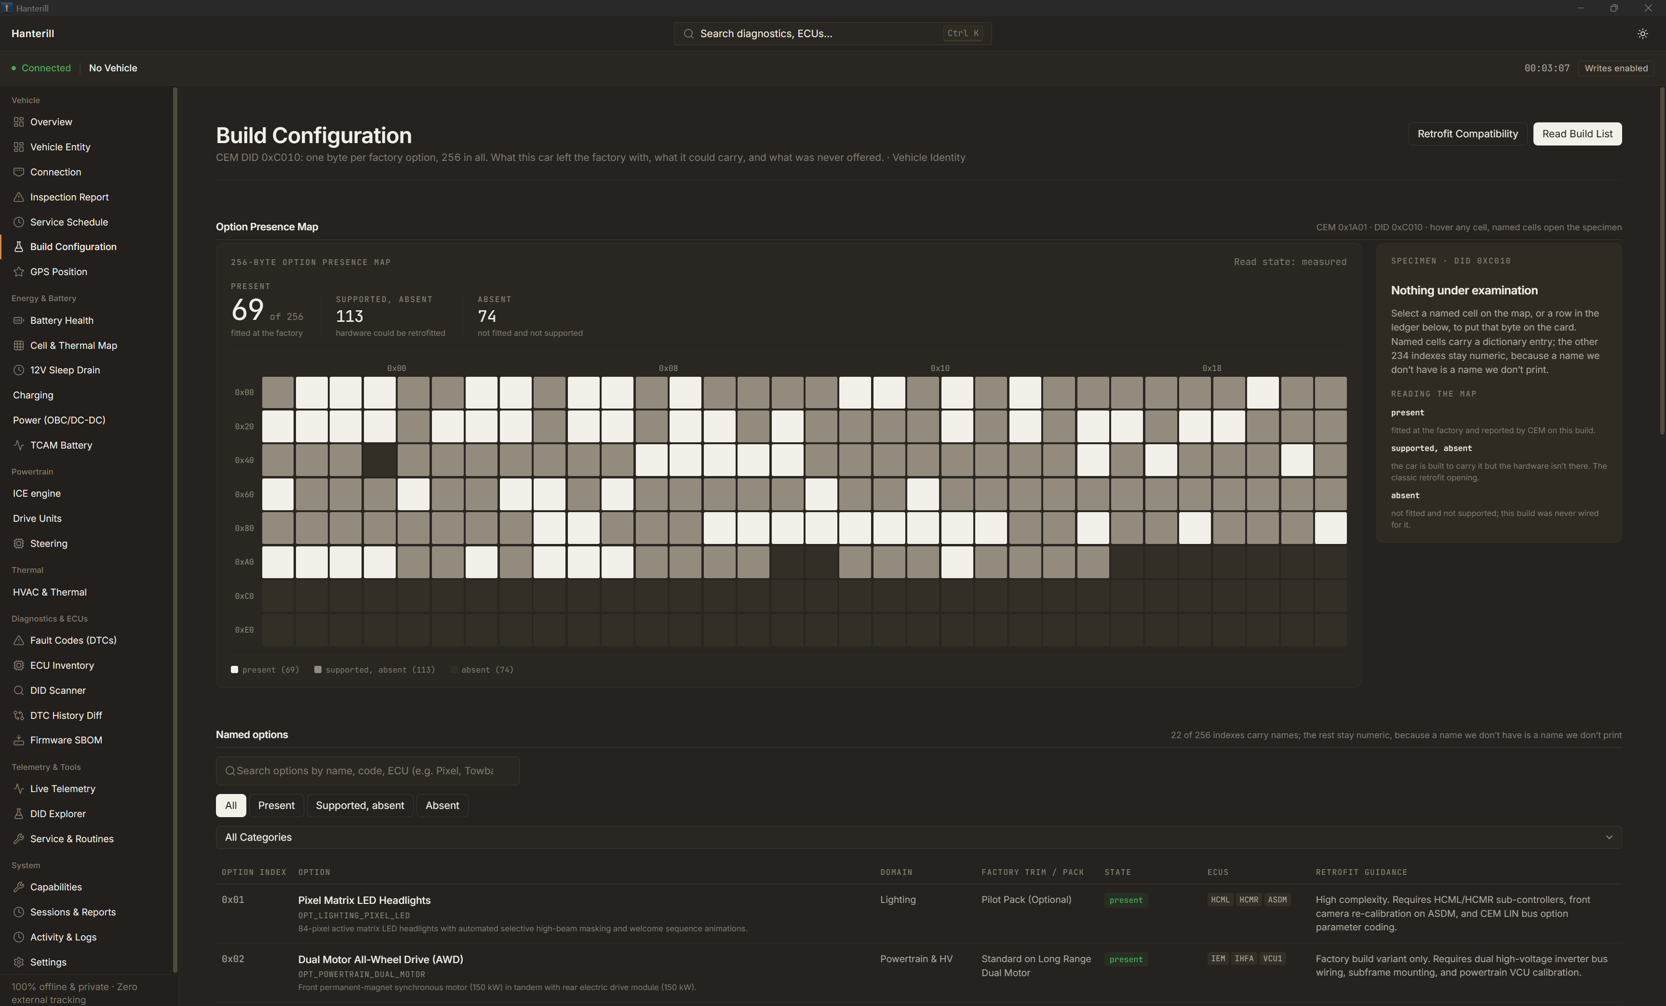Click the dropdown chevron of All Categories

[x=1609, y=837]
